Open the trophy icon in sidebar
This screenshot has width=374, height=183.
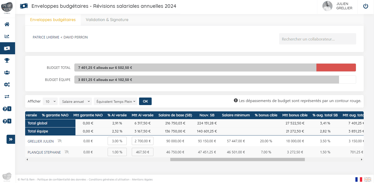tap(7, 60)
